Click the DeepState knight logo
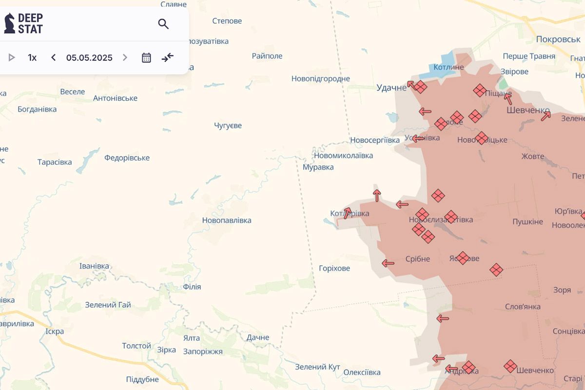585x390 pixels. pos(9,23)
